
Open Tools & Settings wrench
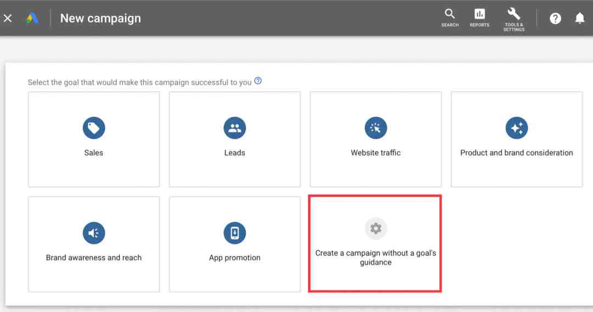point(513,19)
